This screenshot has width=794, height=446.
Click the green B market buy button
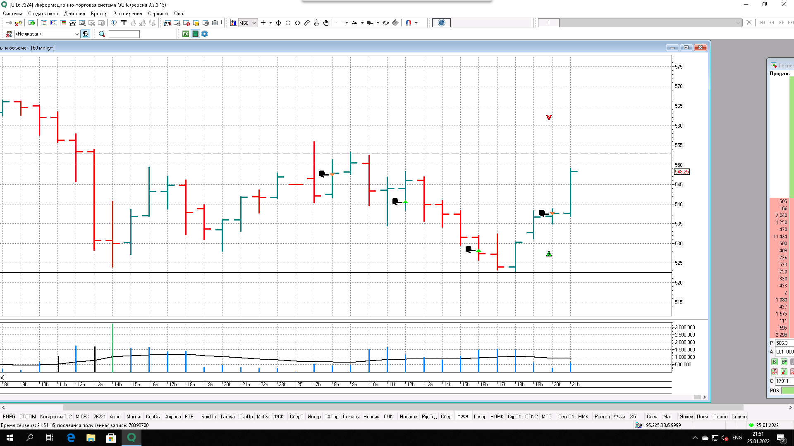click(x=784, y=362)
